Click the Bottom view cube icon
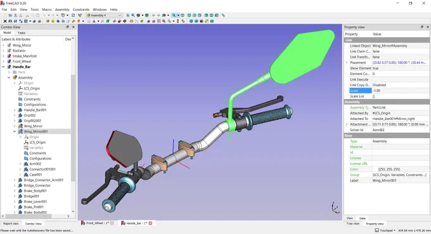 pyautogui.click(x=211, y=15)
